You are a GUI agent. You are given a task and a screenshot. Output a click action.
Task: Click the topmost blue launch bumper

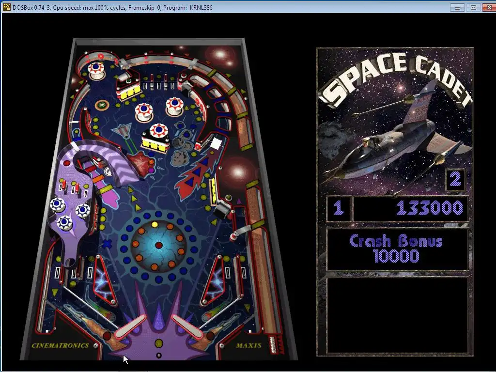pos(57,205)
